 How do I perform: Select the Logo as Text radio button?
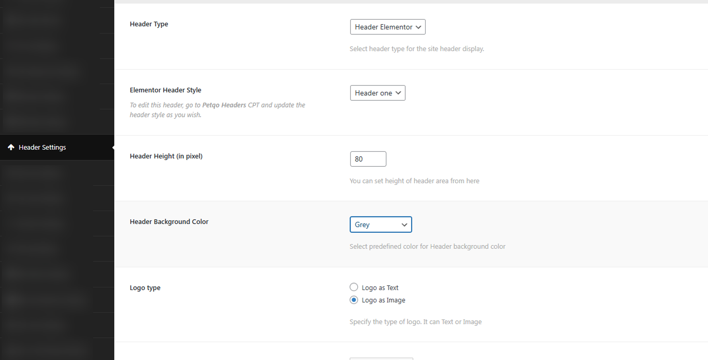point(354,287)
